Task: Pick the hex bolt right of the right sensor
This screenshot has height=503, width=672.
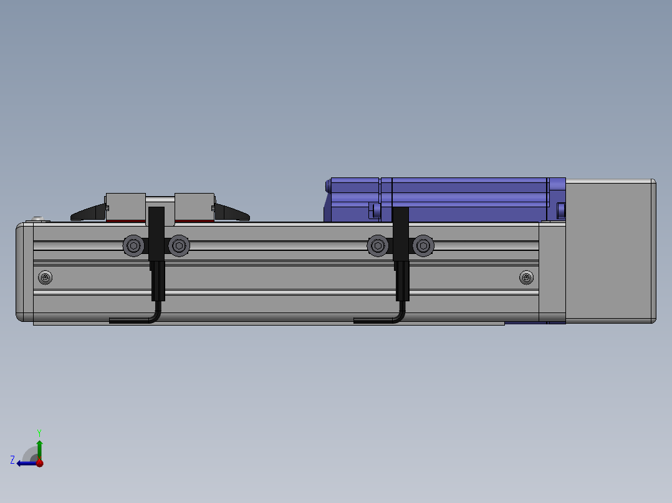Action: click(x=423, y=246)
